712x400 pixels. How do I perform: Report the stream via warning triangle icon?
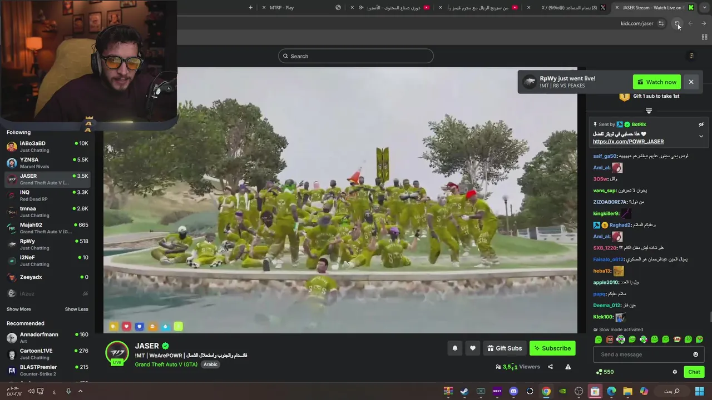pyautogui.click(x=568, y=367)
